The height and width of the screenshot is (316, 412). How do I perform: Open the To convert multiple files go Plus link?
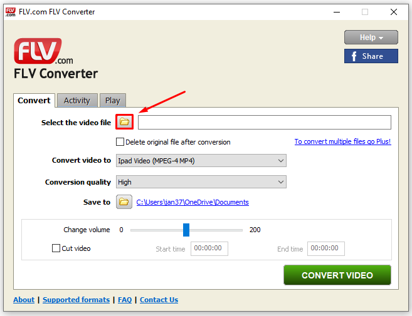342,141
